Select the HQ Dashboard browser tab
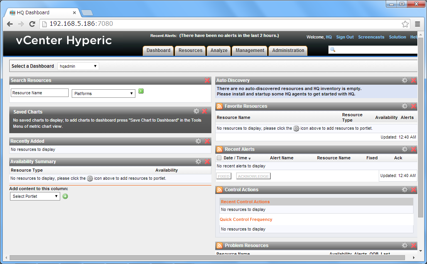The height and width of the screenshot is (264, 427). (x=42, y=12)
